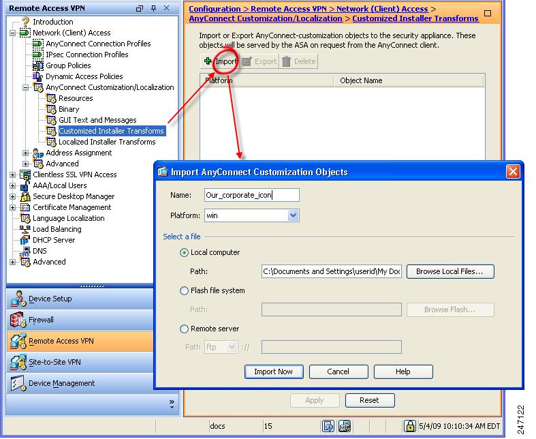Image resolution: width=536 pixels, height=439 pixels.
Task: Click the Secure Desktop Manager lock icon
Action: coord(25,196)
